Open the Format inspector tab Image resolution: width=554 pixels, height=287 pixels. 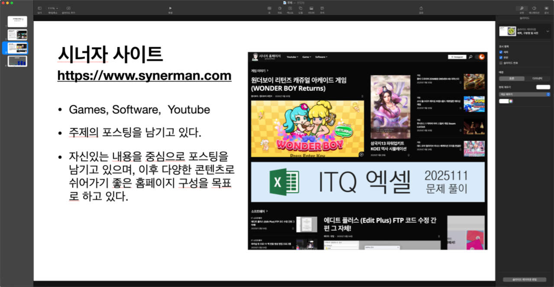tap(522, 8)
